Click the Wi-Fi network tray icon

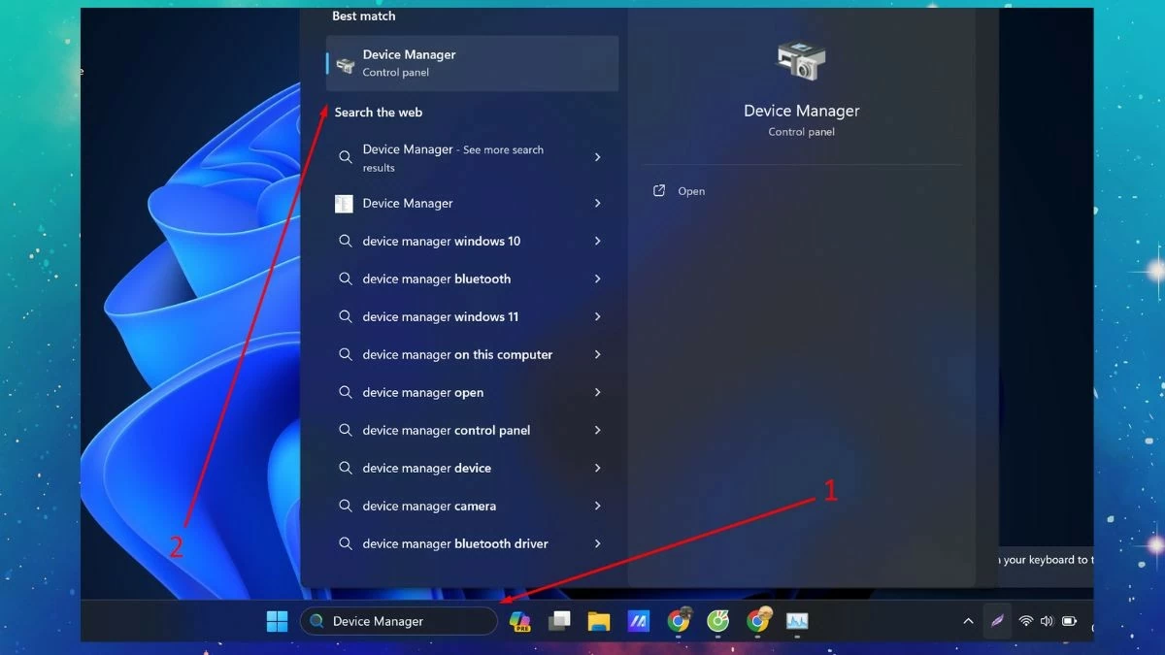pos(1025,621)
